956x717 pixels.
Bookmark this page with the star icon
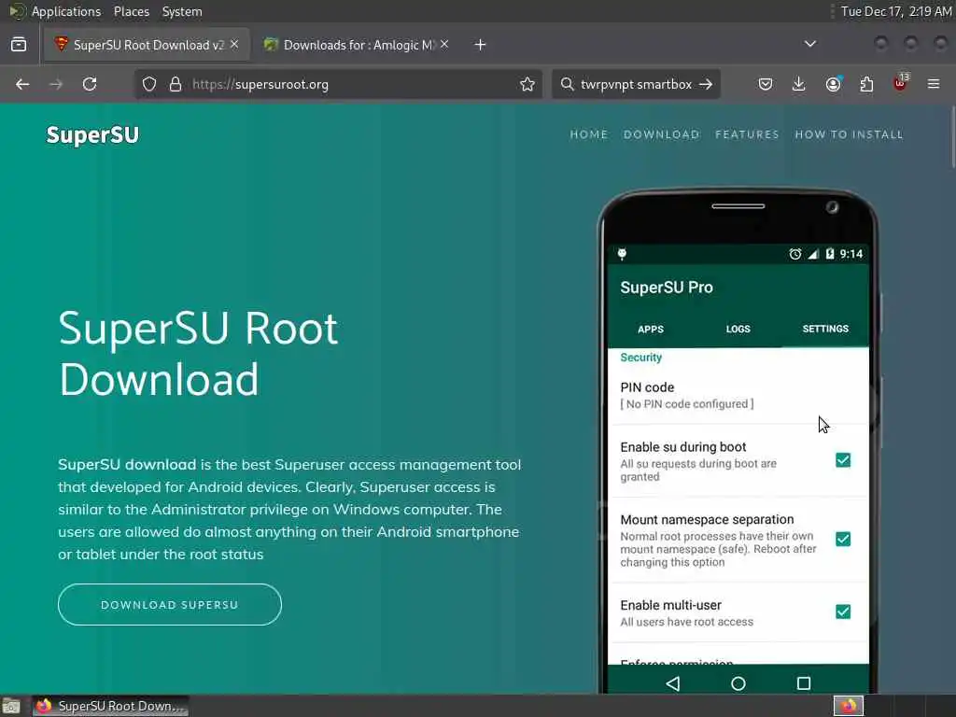point(527,84)
